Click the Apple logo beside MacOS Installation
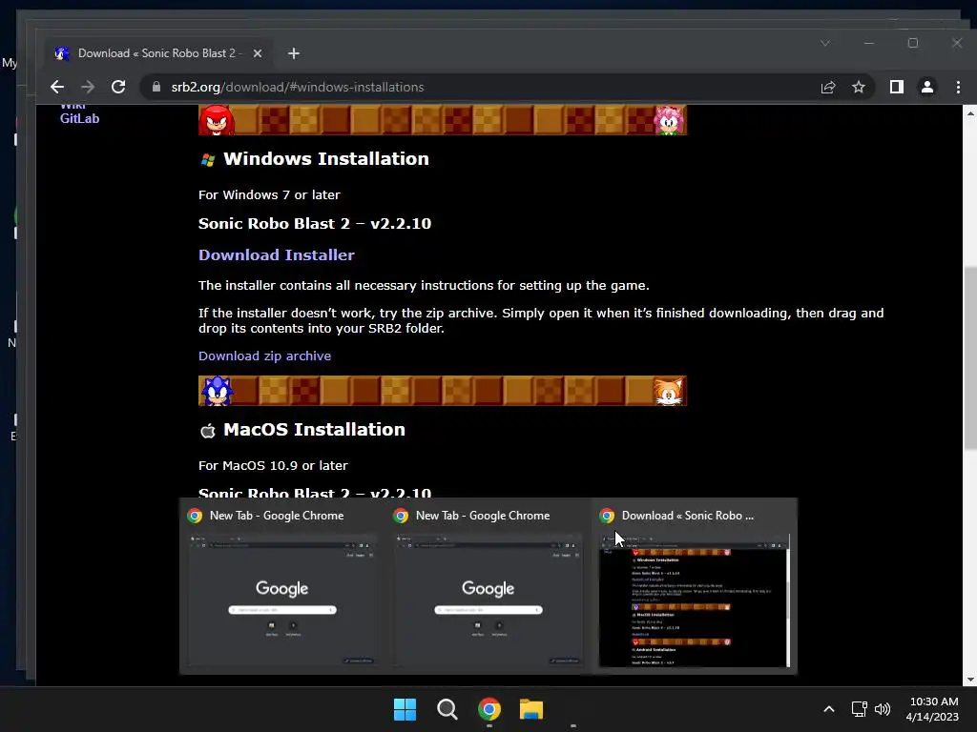Screen dimensions: 977x732 [208, 431]
